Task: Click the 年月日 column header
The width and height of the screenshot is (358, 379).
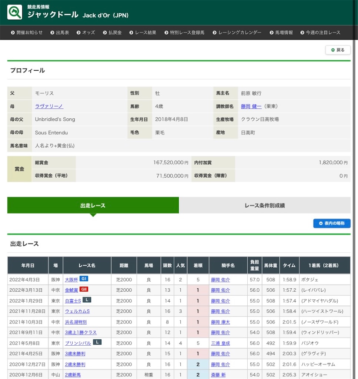Action: coord(28,265)
